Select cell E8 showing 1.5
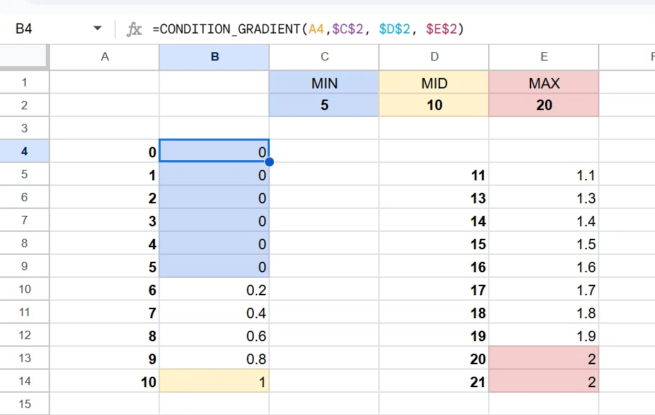This screenshot has width=655, height=415. tap(544, 243)
